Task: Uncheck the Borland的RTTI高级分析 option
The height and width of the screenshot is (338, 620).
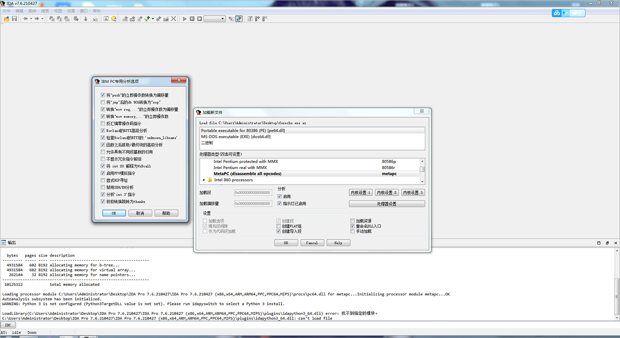Action: [x=103, y=130]
